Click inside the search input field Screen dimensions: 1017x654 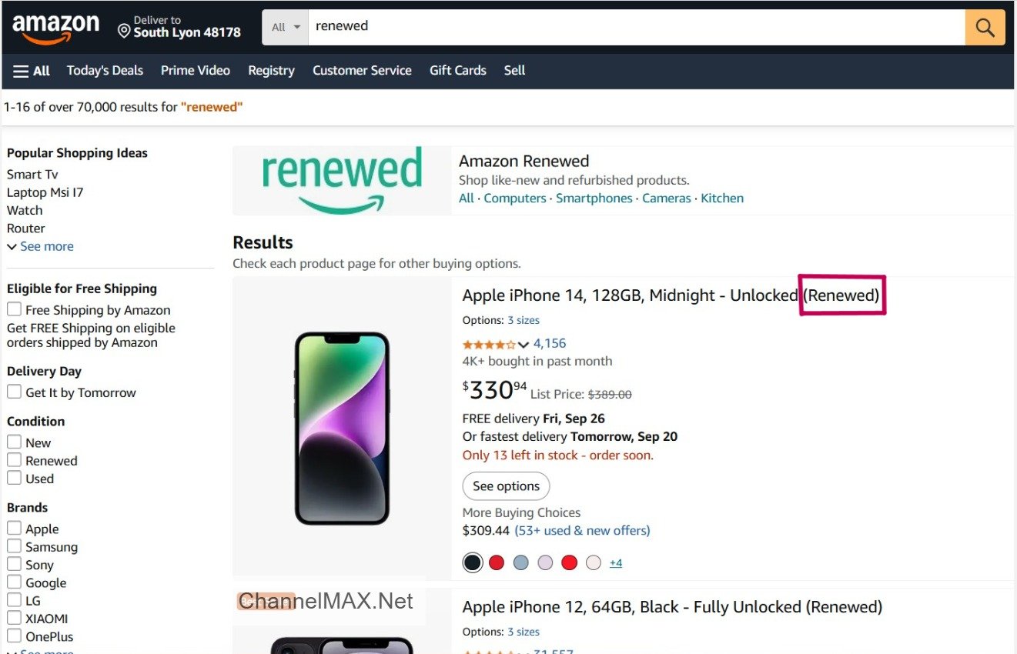click(x=539, y=26)
